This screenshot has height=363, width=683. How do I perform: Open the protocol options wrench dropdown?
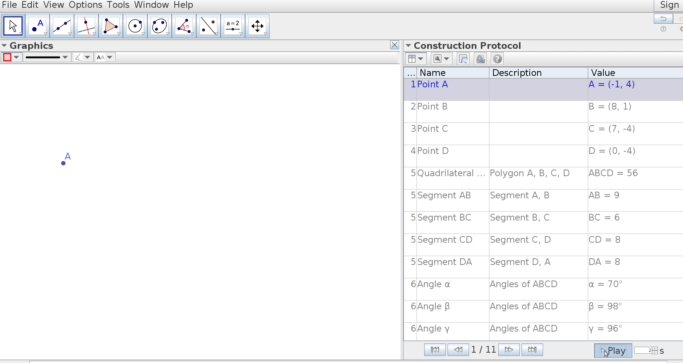442,59
